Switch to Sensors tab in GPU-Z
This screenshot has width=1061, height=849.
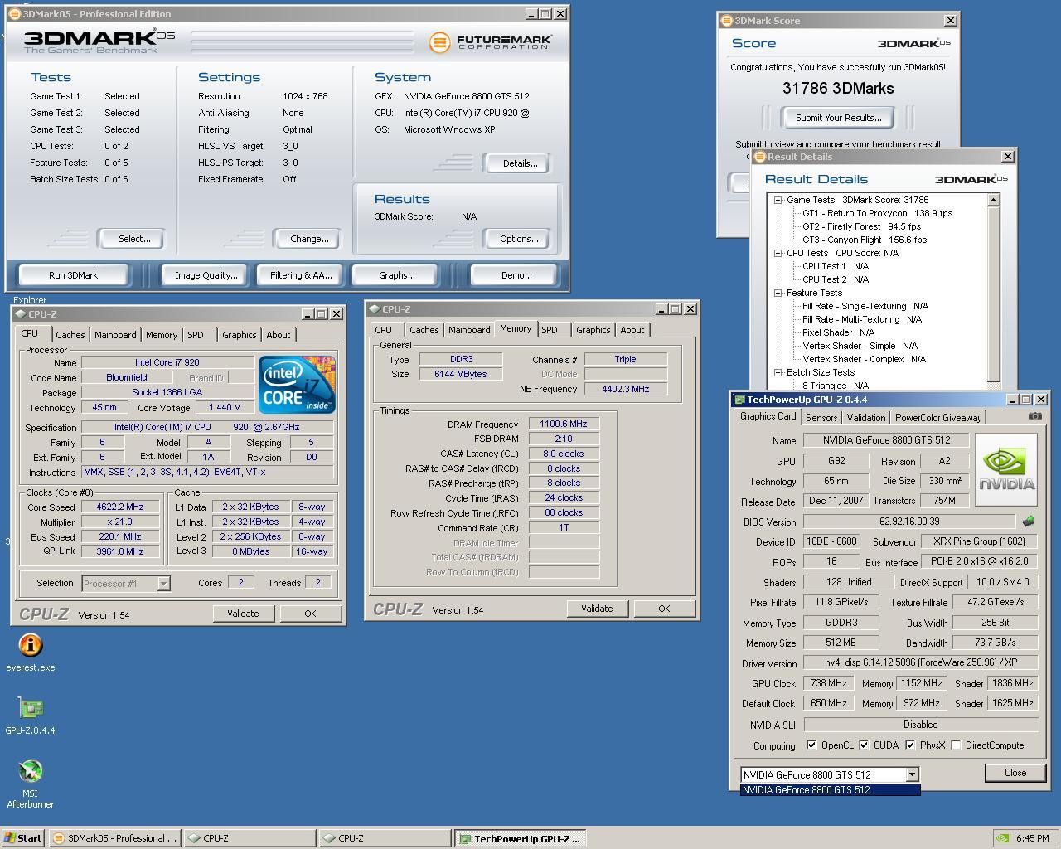(821, 418)
